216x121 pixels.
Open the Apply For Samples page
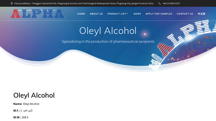pos(159,14)
